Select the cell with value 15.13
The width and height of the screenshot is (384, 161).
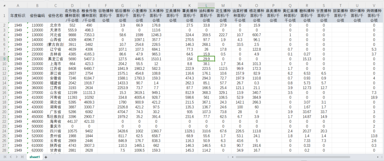pyautogui.click(x=307, y=59)
